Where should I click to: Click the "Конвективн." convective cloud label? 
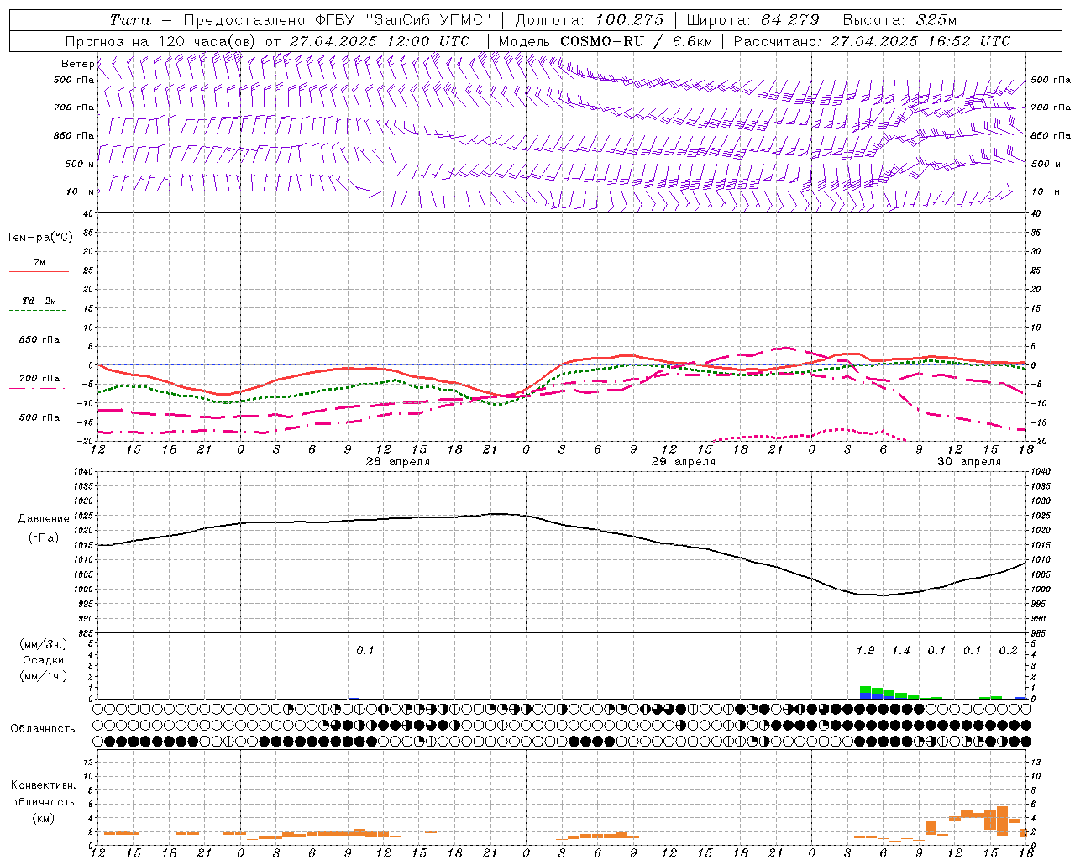point(43,785)
